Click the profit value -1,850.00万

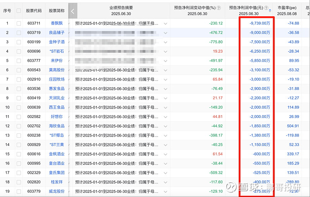260,126
